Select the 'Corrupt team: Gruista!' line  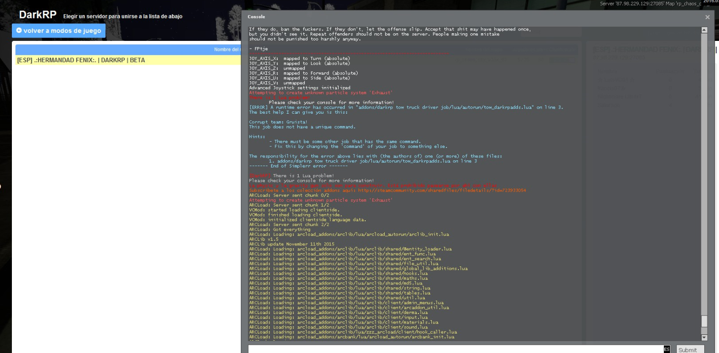coord(278,122)
